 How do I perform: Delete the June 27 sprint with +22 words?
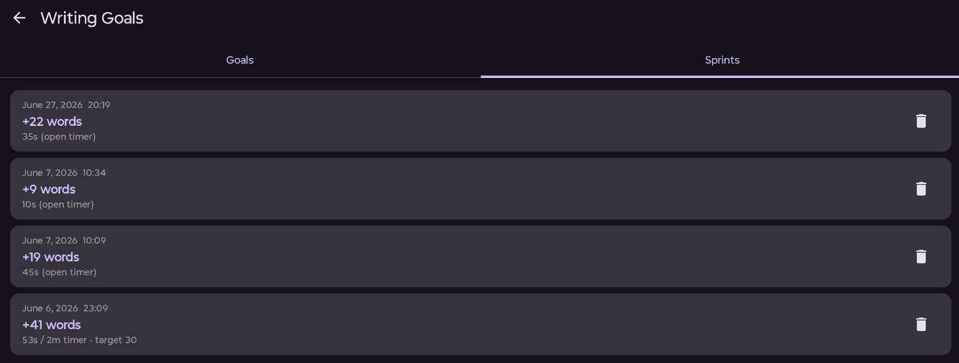(921, 121)
